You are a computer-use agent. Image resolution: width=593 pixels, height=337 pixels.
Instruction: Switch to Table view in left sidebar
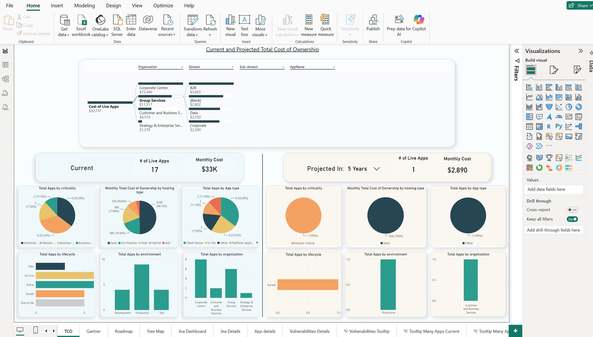click(5, 65)
